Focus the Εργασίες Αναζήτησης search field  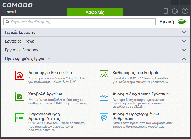pos(80,22)
